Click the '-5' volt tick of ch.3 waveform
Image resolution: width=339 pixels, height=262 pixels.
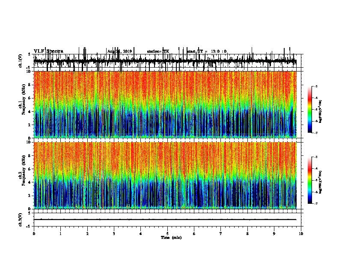(x=29, y=226)
